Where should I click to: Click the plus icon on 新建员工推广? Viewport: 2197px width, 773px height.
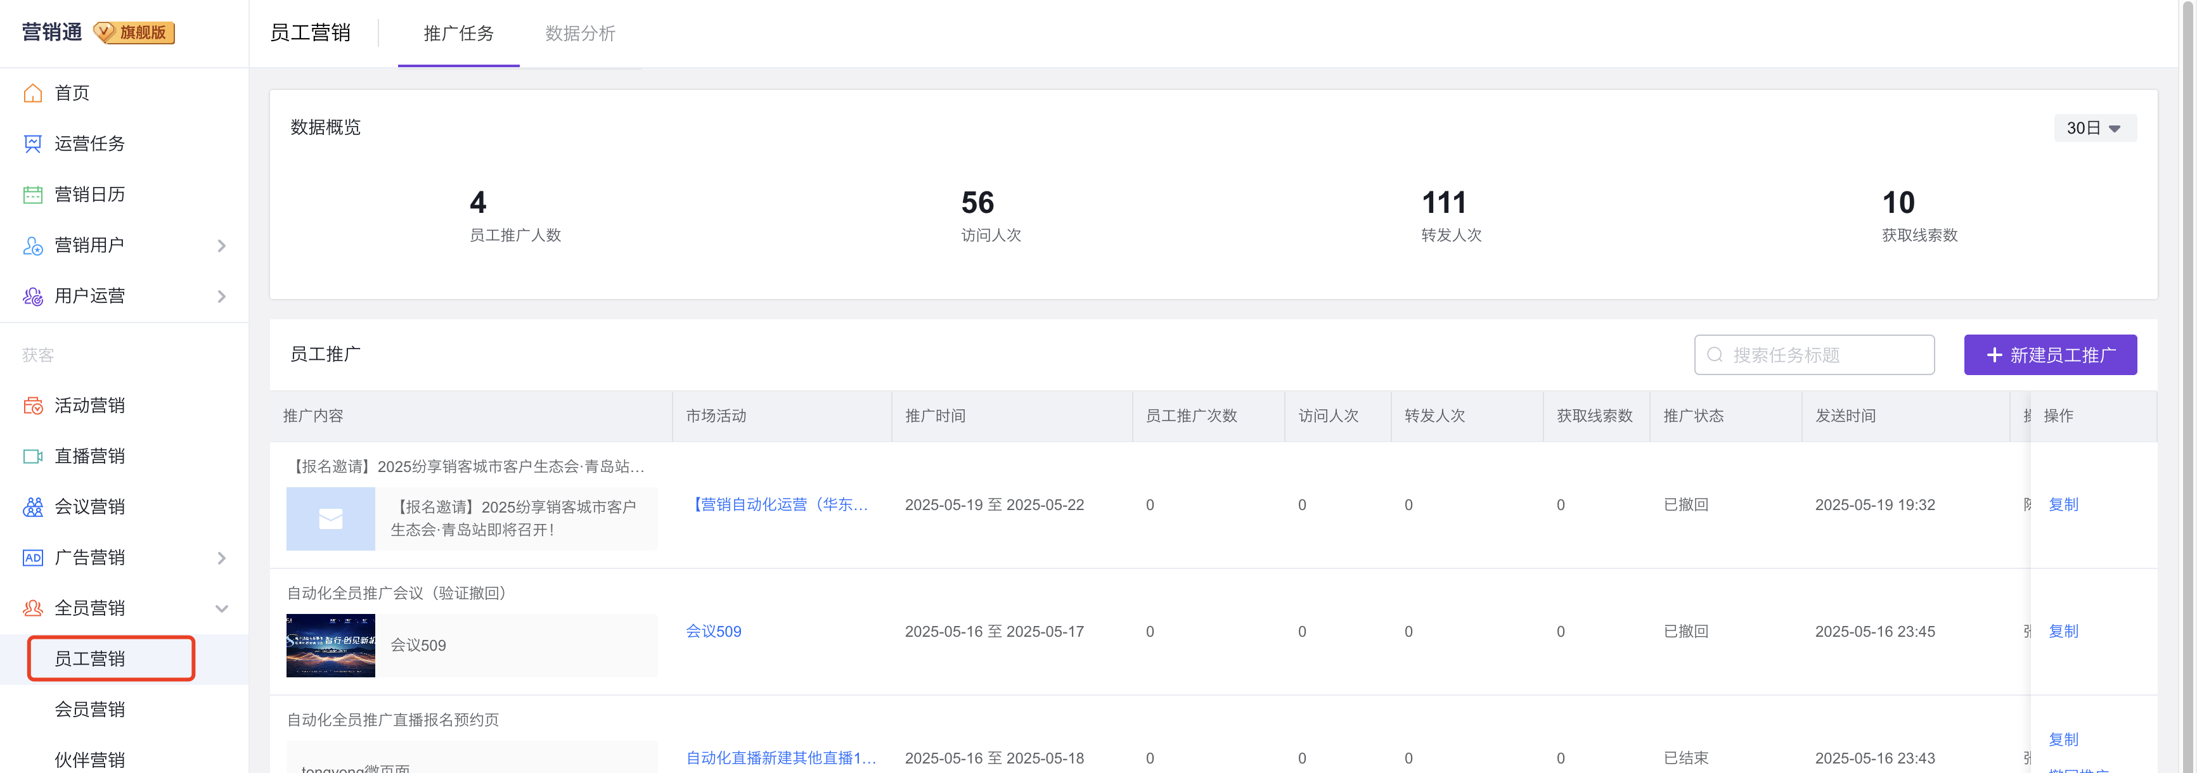click(1994, 355)
